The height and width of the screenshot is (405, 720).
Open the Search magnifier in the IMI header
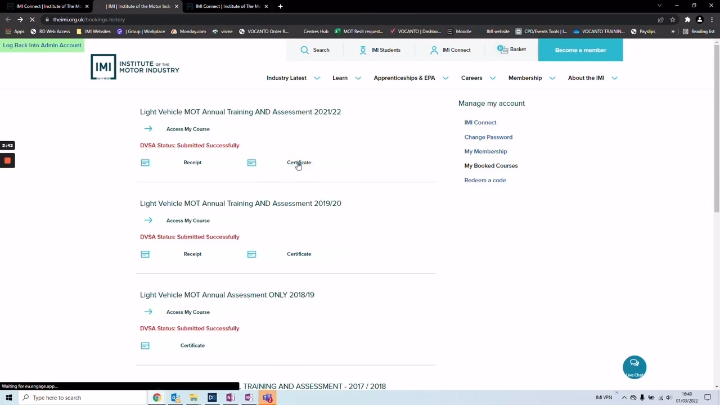[304, 49]
